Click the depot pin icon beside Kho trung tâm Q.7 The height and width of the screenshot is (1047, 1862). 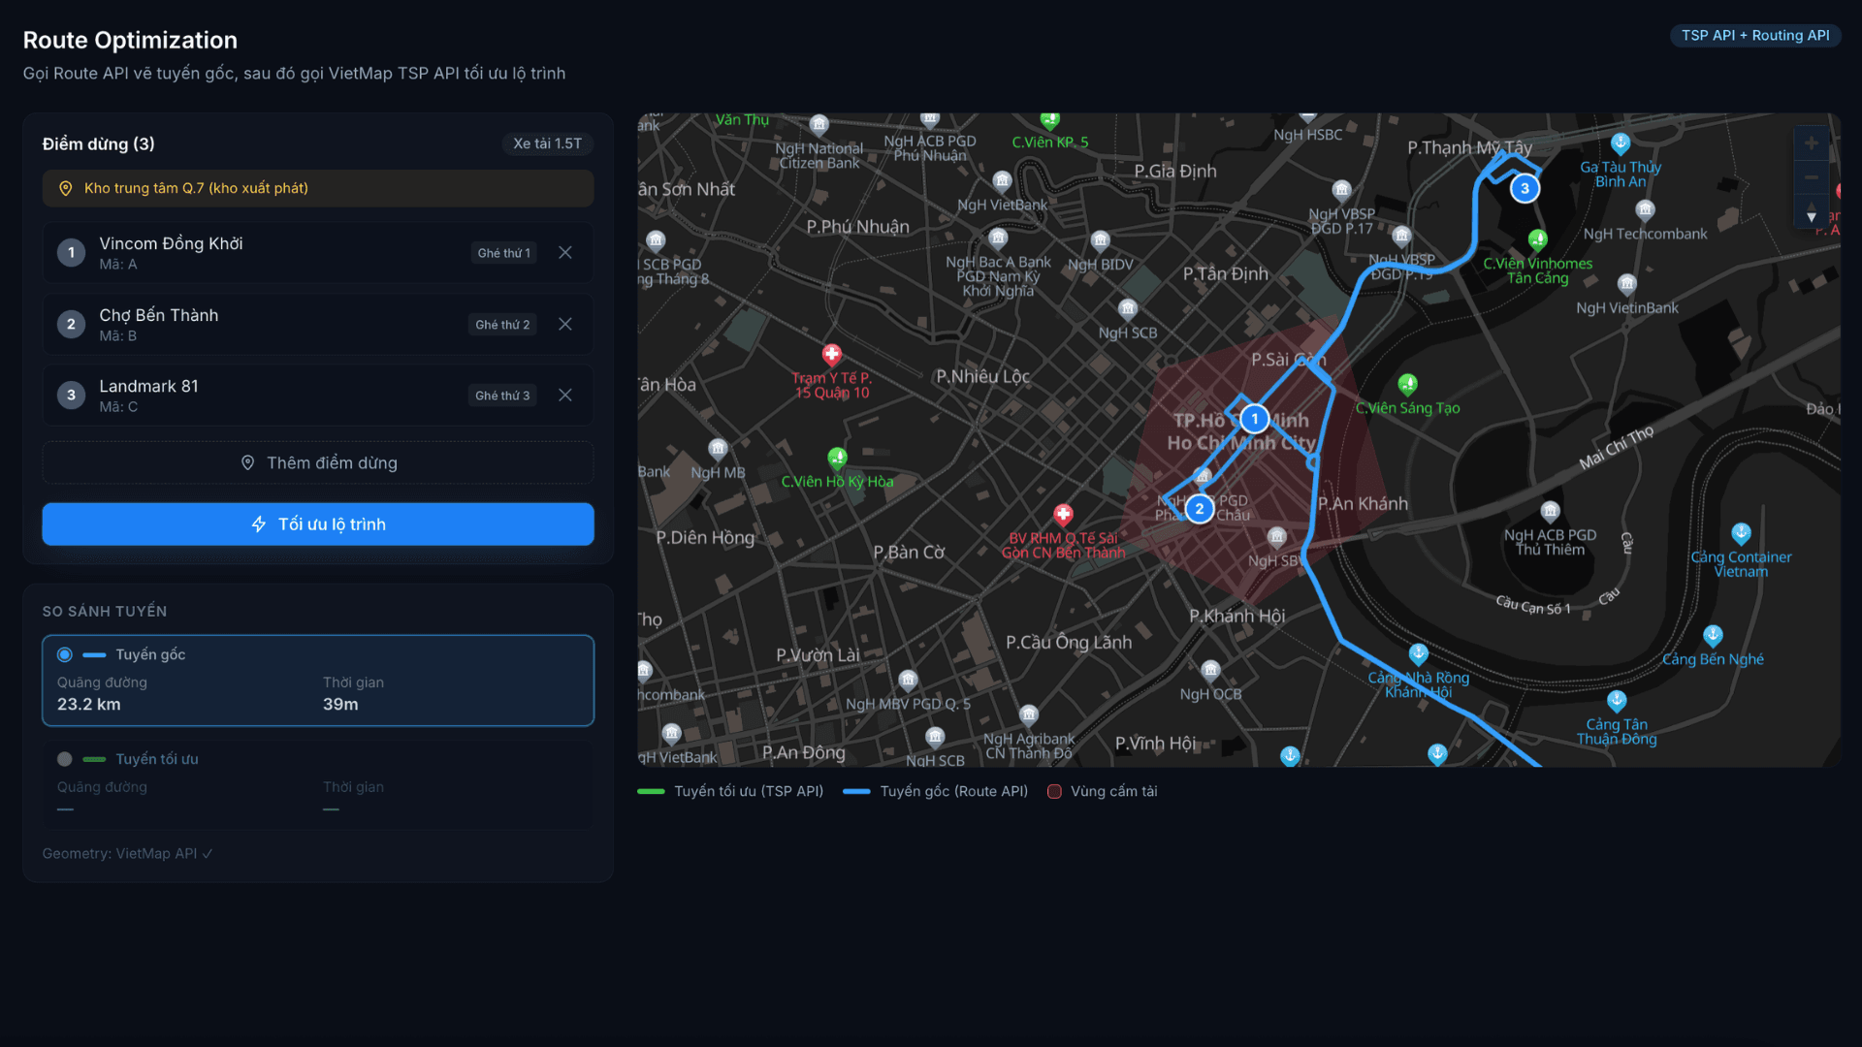66,189
